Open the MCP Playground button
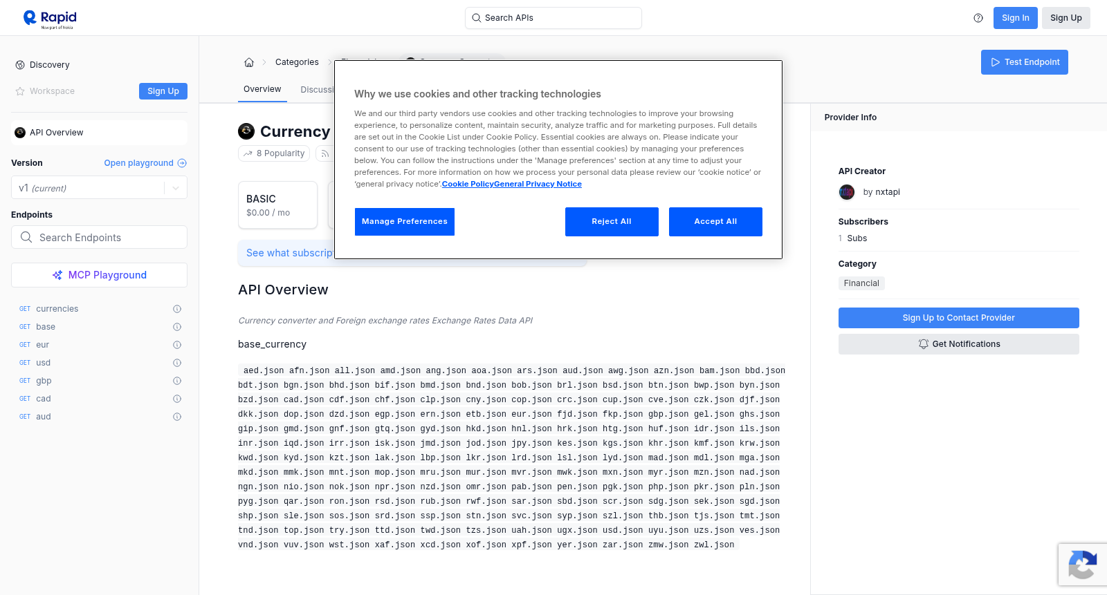Screen dimensions: 1107x595 click(x=99, y=275)
